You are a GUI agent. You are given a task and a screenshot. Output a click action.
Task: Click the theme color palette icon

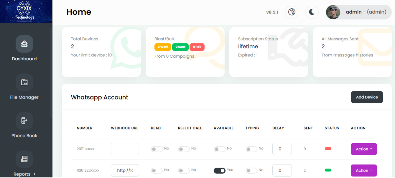tap(292, 12)
